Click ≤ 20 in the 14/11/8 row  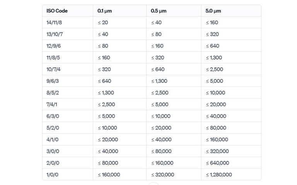[103, 22]
